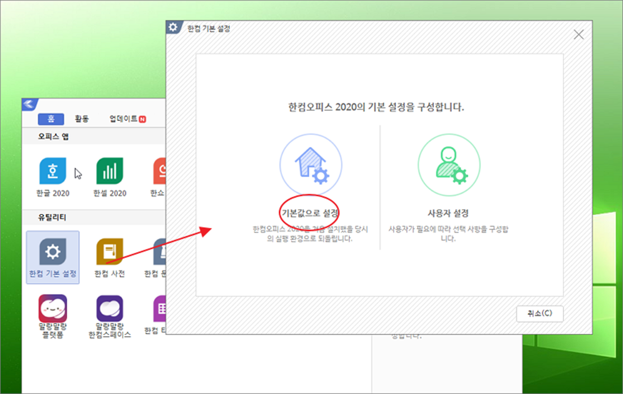Click the gear icon in dialog title

(173, 27)
